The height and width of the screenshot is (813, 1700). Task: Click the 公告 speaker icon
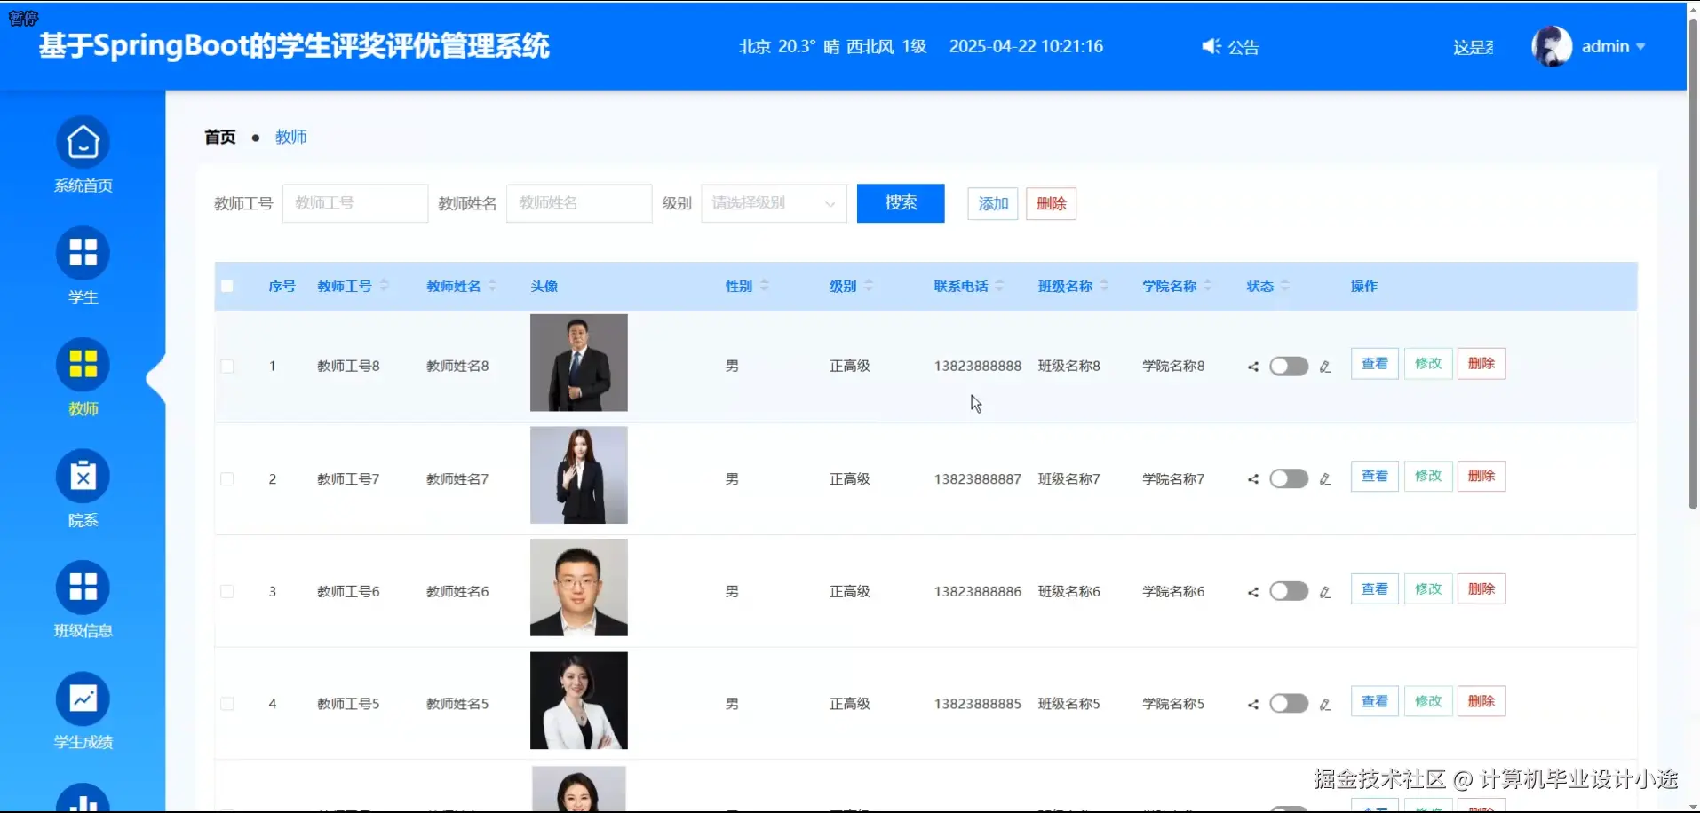[1210, 46]
